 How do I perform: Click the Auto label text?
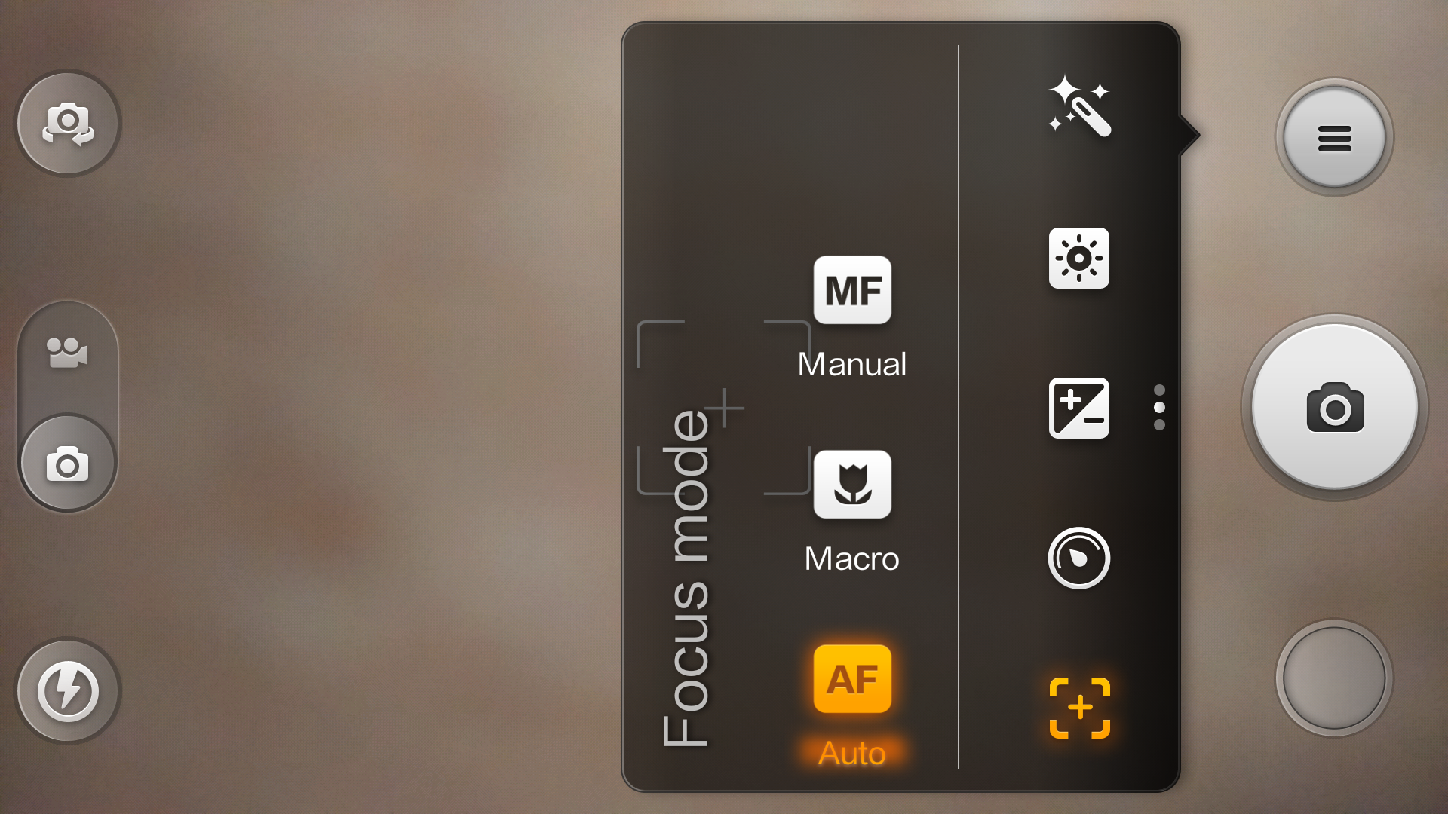[852, 754]
